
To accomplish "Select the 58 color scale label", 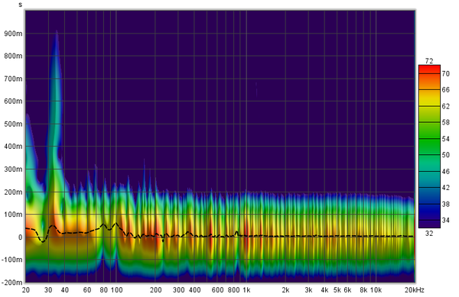I will (x=446, y=123).
